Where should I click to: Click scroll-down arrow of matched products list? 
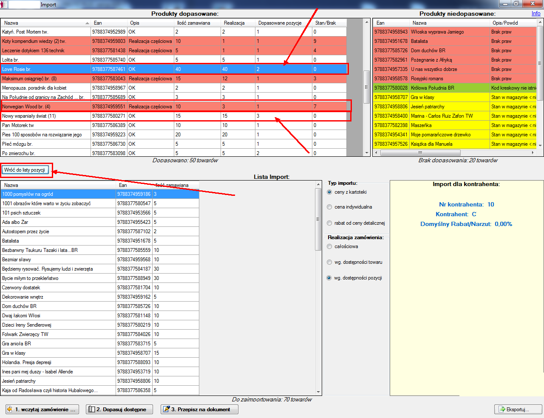[366, 153]
